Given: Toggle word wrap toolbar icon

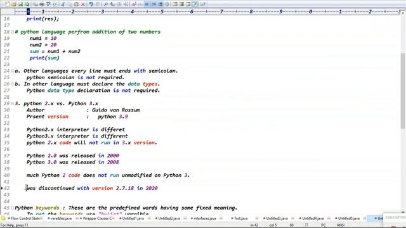Looking at the screenshot, I should coord(147,4).
